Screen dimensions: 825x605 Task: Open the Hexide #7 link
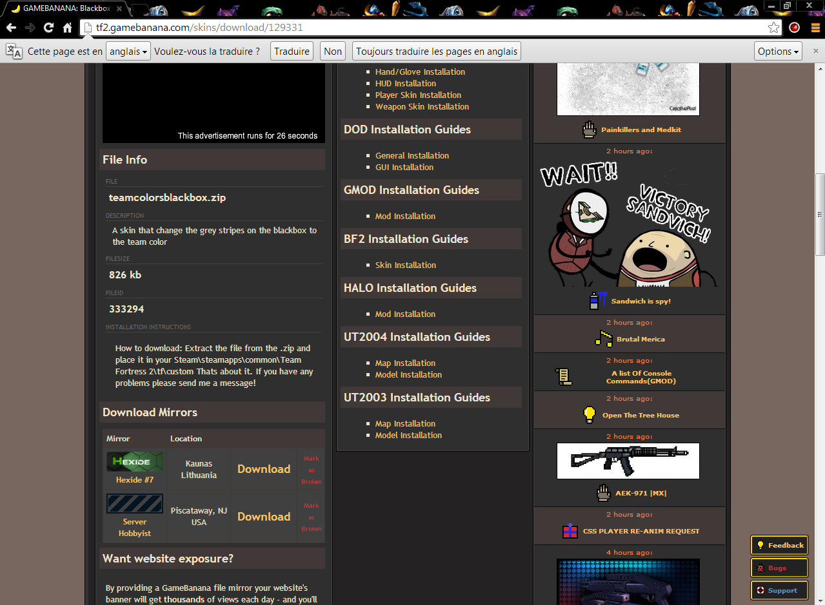pyautogui.click(x=135, y=480)
